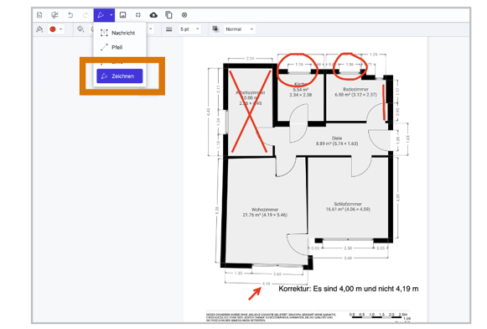
Task: Open the 5 pt line width dropdown
Action: [x=189, y=29]
